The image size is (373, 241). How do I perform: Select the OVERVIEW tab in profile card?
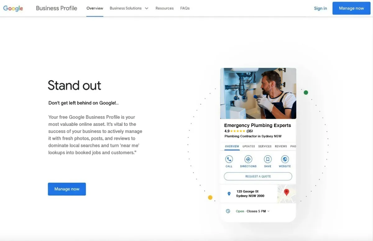point(232,146)
